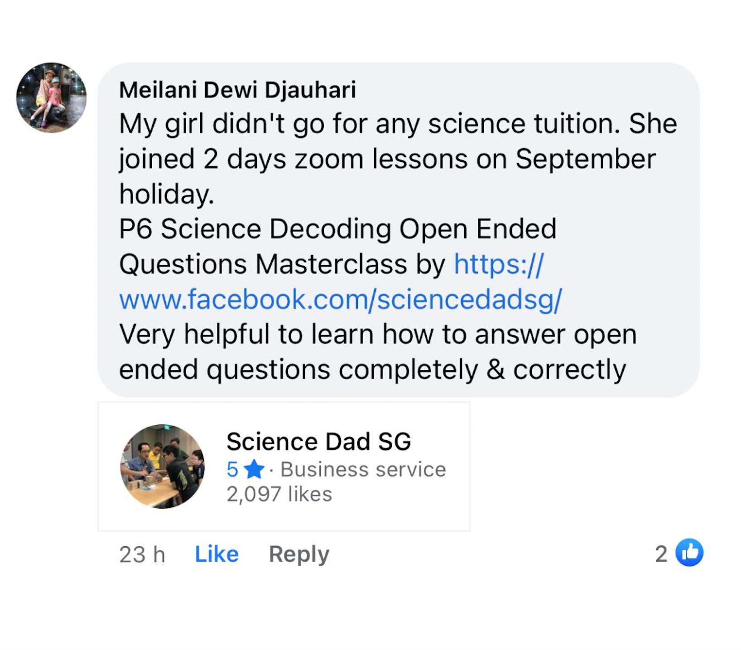Click the first line about science tuition
The image size is (741, 650).
click(398, 124)
